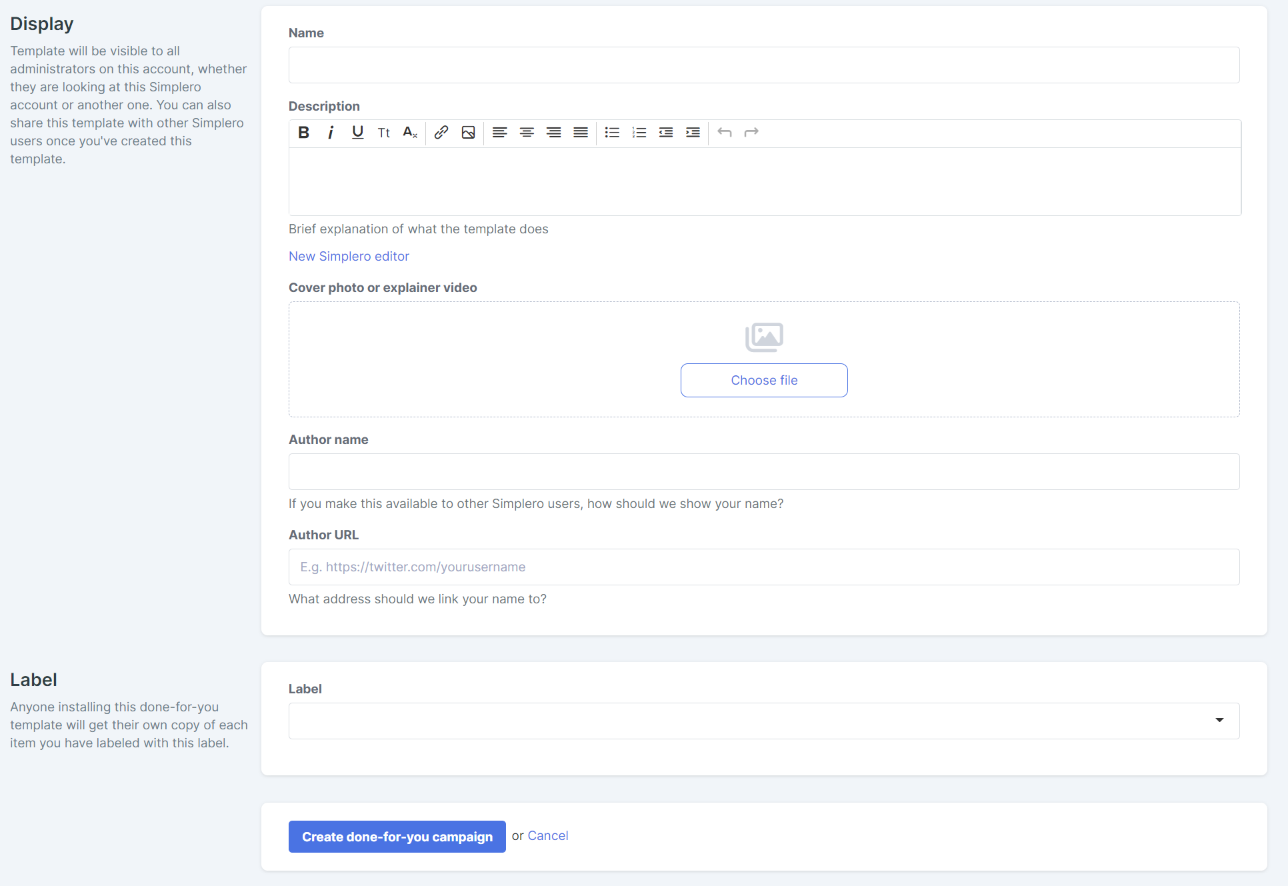Viewport: 1288px width, 886px height.
Task: Click Create done-for-you campaign button
Action: (x=397, y=837)
